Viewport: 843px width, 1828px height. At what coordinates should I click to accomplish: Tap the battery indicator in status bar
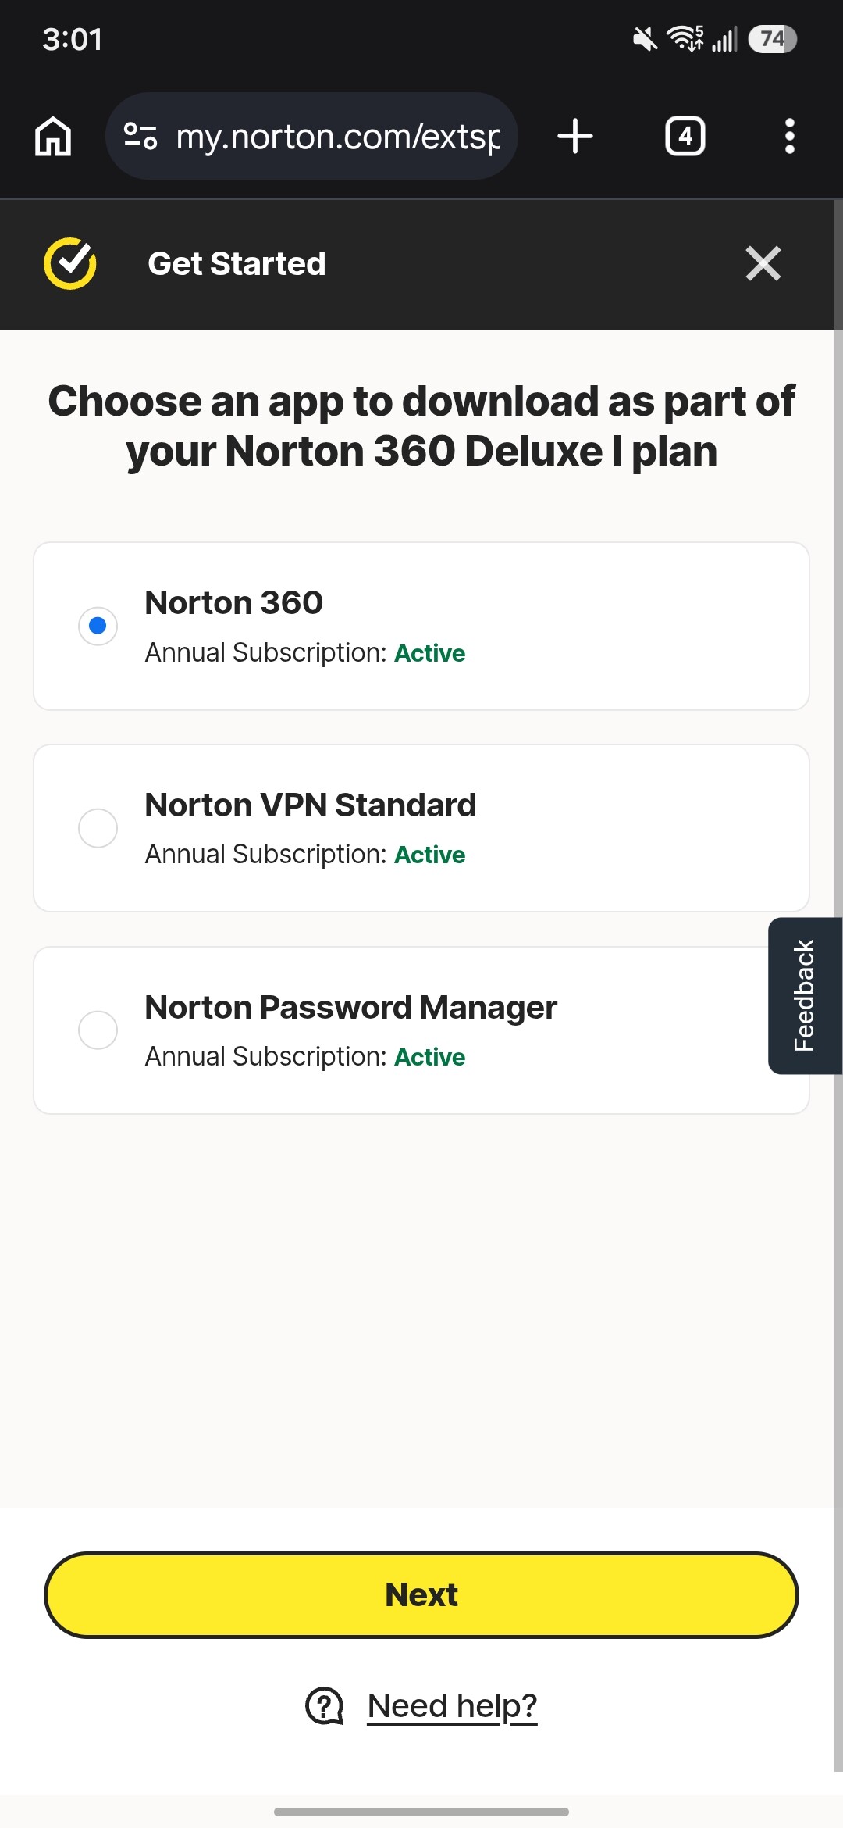772,39
